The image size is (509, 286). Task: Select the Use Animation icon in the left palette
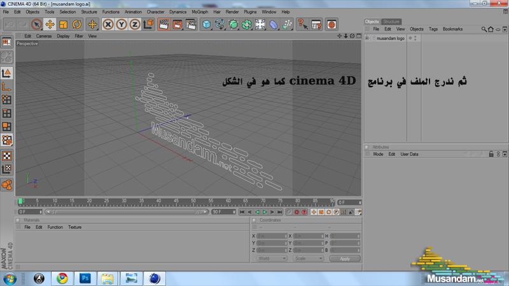point(7,185)
